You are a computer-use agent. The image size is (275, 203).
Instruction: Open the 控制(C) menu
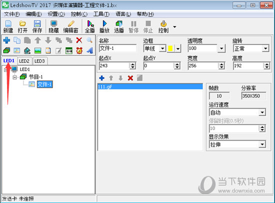coord(79,14)
